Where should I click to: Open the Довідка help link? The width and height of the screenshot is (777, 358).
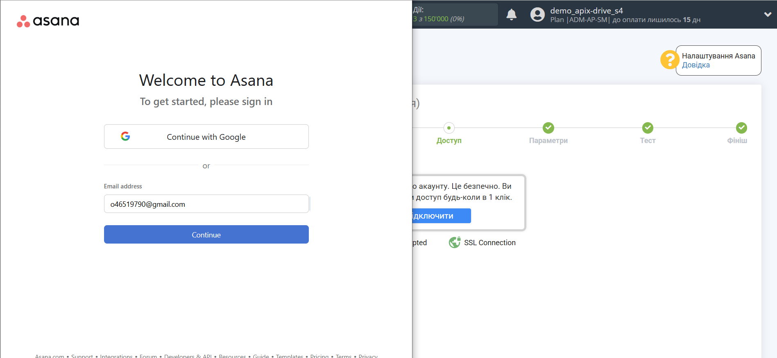coord(695,65)
